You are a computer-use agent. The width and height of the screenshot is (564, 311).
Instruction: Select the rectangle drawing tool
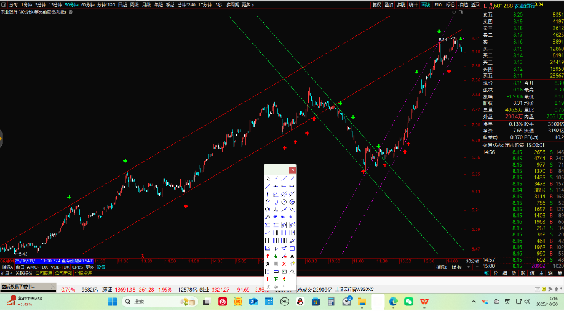click(x=292, y=249)
